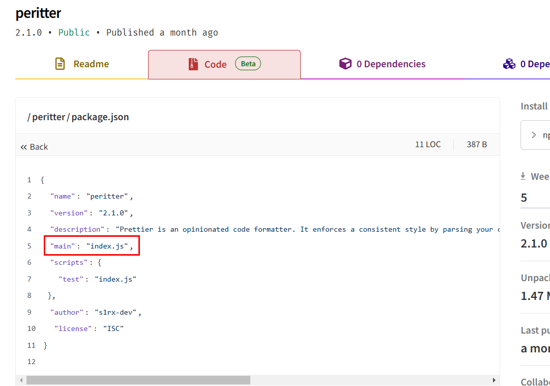Click line number 12

31,362
